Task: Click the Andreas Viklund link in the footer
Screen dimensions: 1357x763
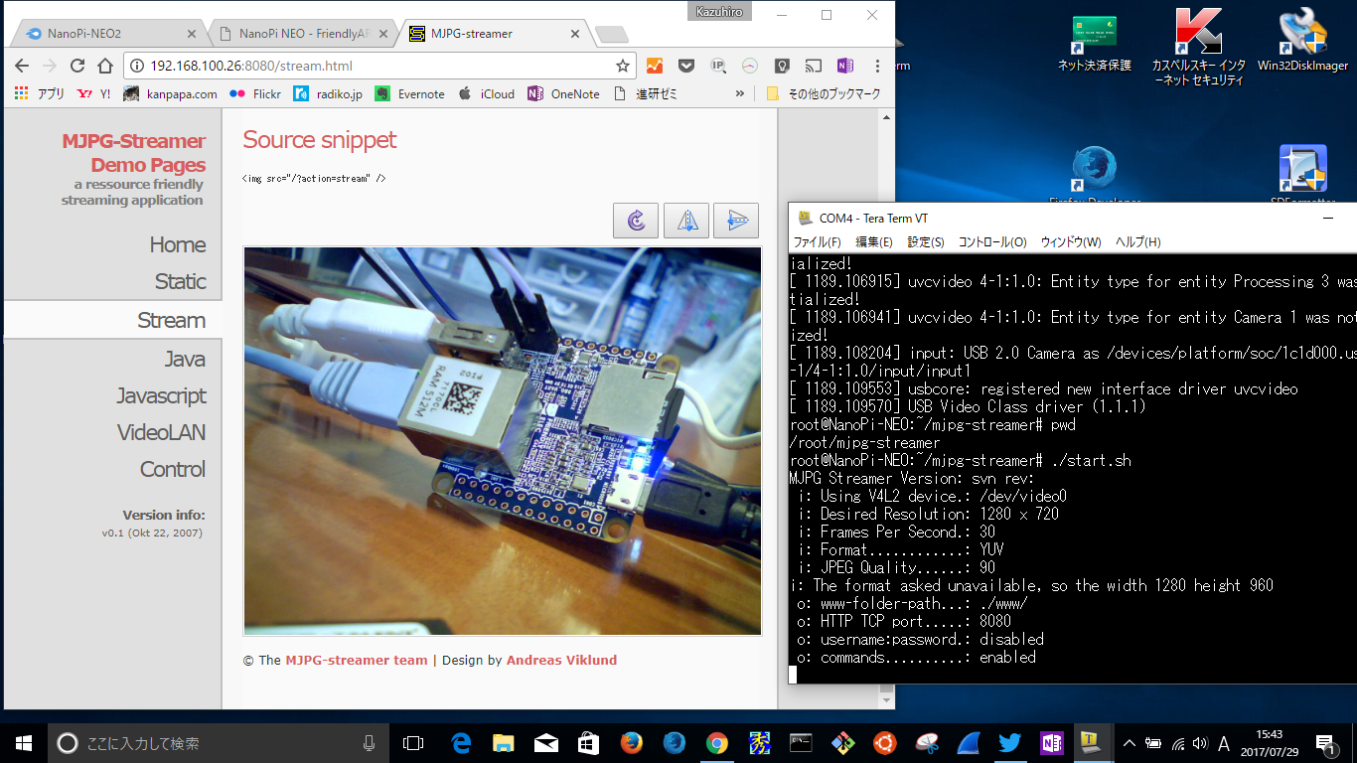Action: [561, 660]
